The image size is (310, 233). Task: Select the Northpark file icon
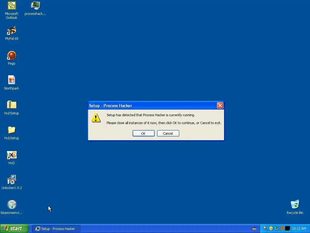coord(12,83)
